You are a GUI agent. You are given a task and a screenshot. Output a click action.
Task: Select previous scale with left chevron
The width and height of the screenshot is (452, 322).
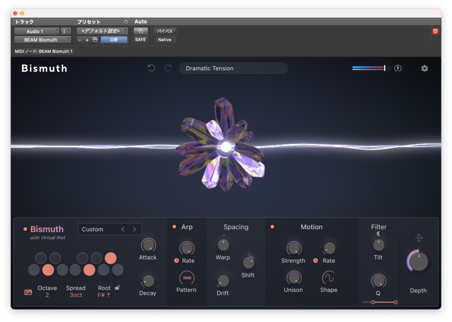(123, 229)
